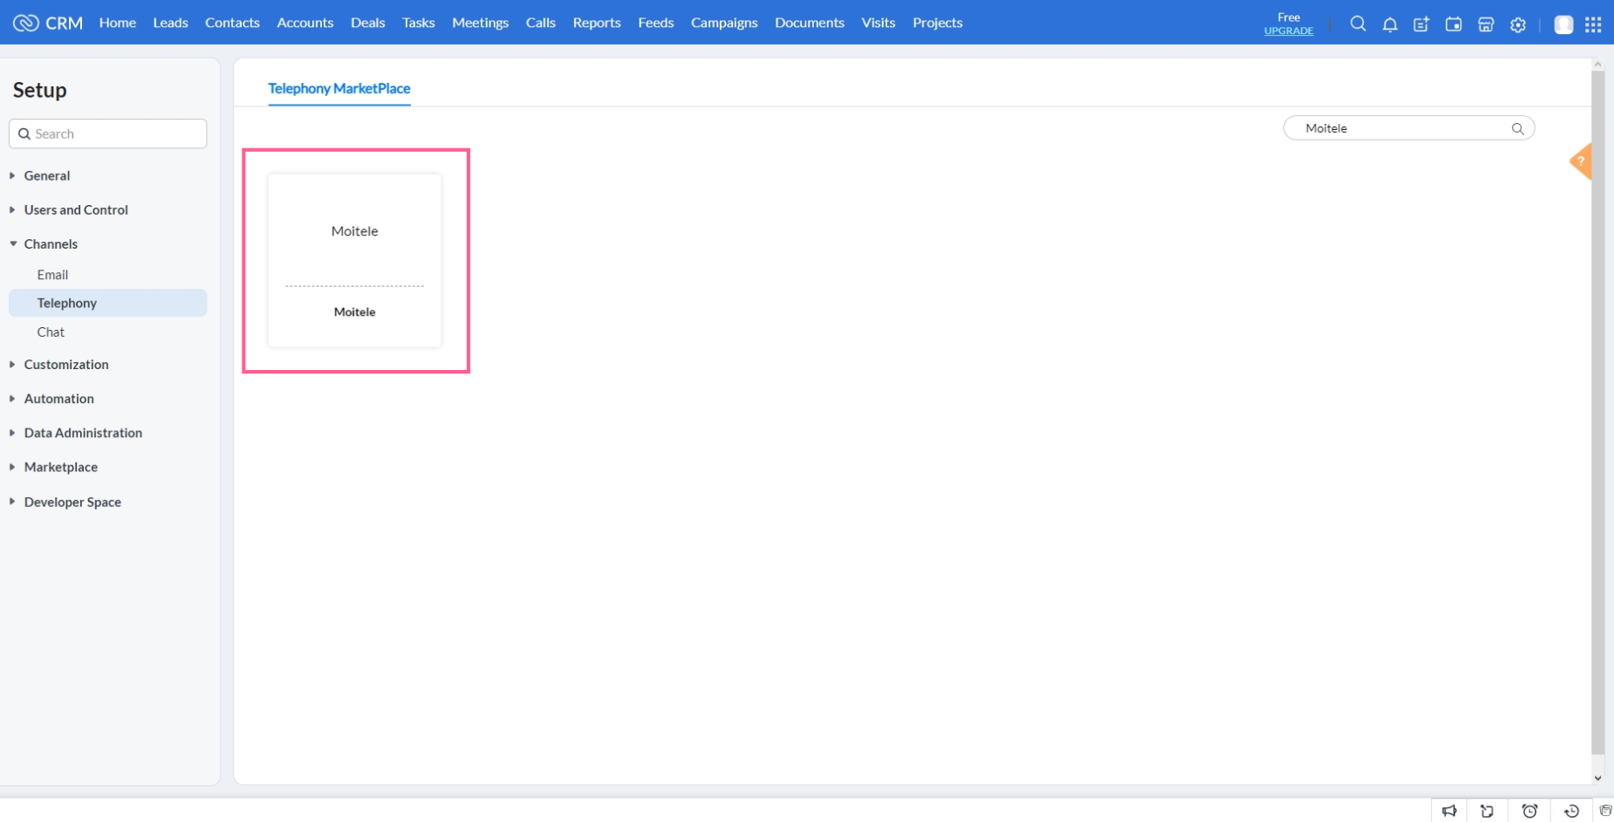Open the Tasks module
This screenshot has height=822, width=1614.
(419, 23)
